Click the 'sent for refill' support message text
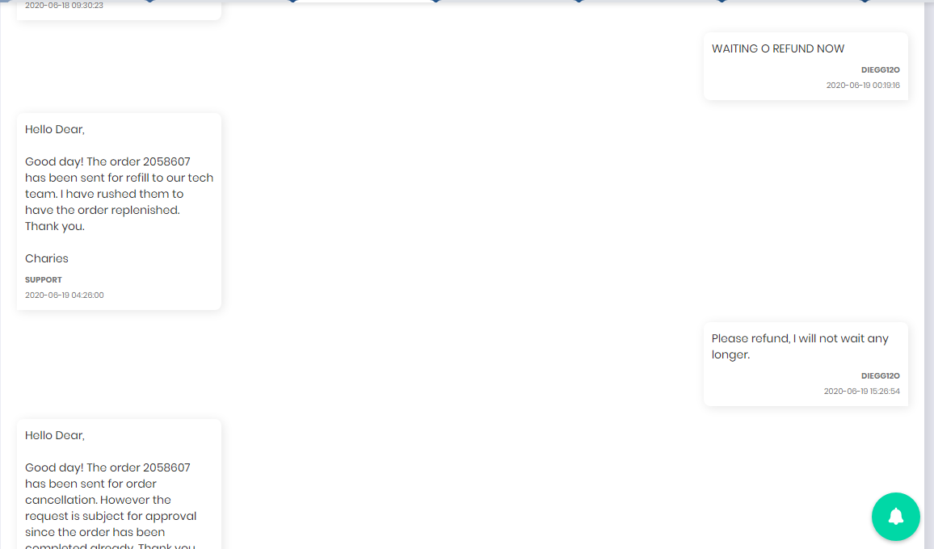The width and height of the screenshot is (934, 549). click(x=119, y=194)
